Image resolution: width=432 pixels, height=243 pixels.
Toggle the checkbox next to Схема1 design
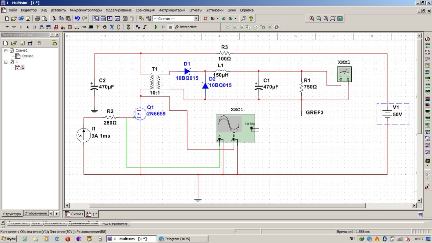click(12, 50)
